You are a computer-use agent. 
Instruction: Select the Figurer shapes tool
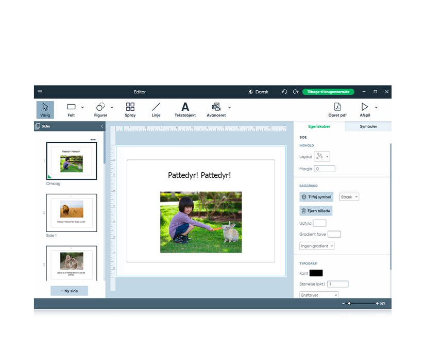100,109
